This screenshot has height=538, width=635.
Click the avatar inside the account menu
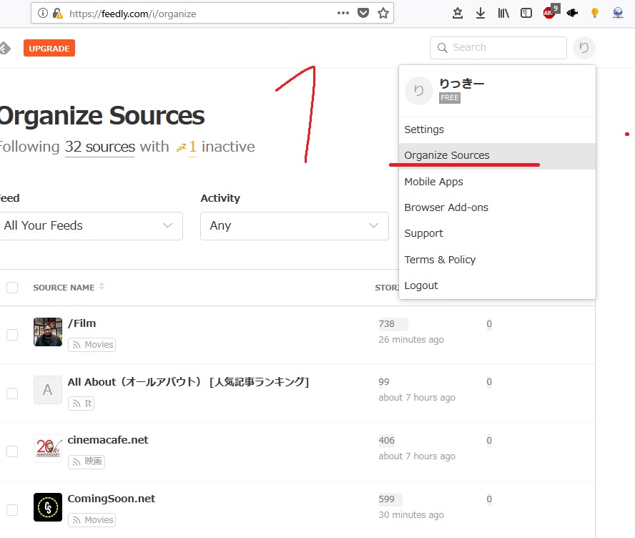click(x=419, y=91)
